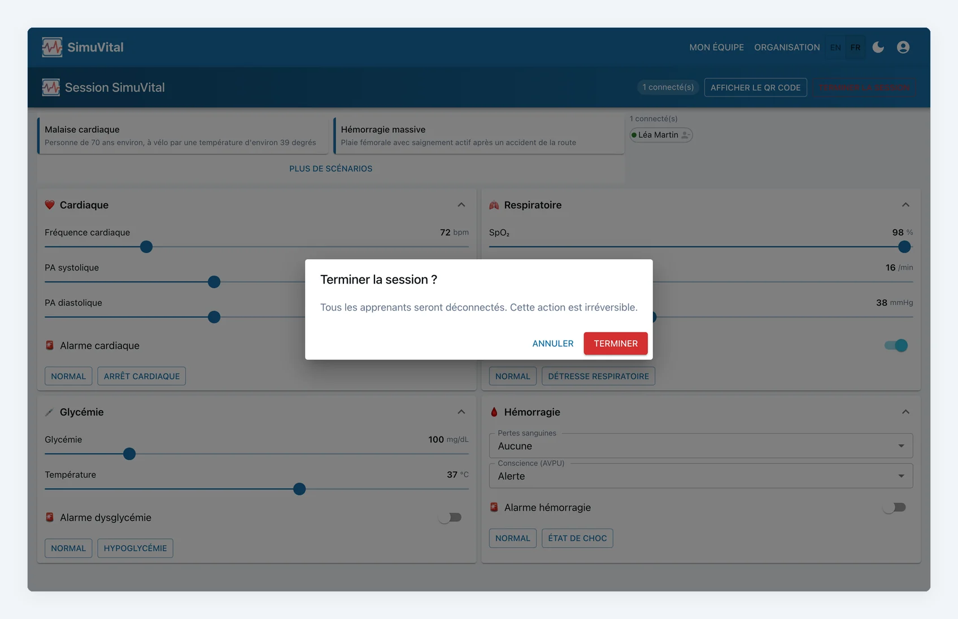
Task: Apply NORMAL preset in Cardiaque panel
Action: tap(68, 376)
